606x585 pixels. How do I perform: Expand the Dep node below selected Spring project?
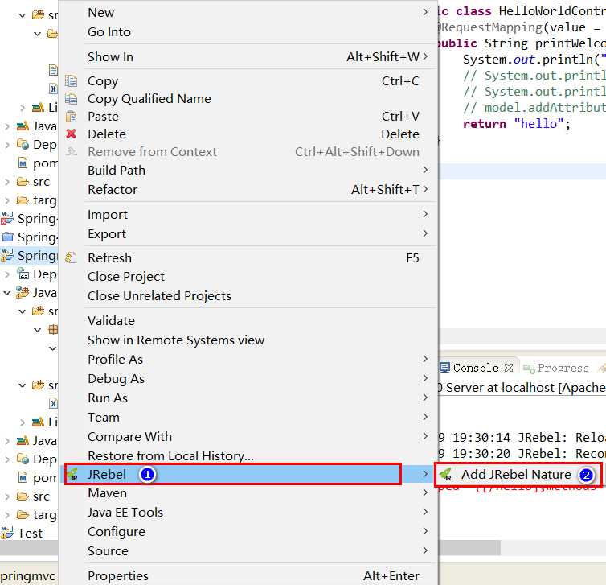[x=7, y=274]
